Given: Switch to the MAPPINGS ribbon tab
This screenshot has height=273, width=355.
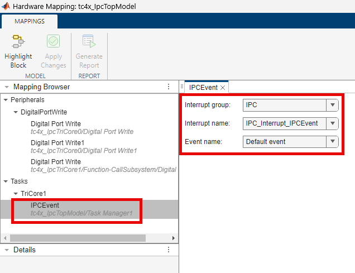Looking at the screenshot, I should tap(30, 21).
